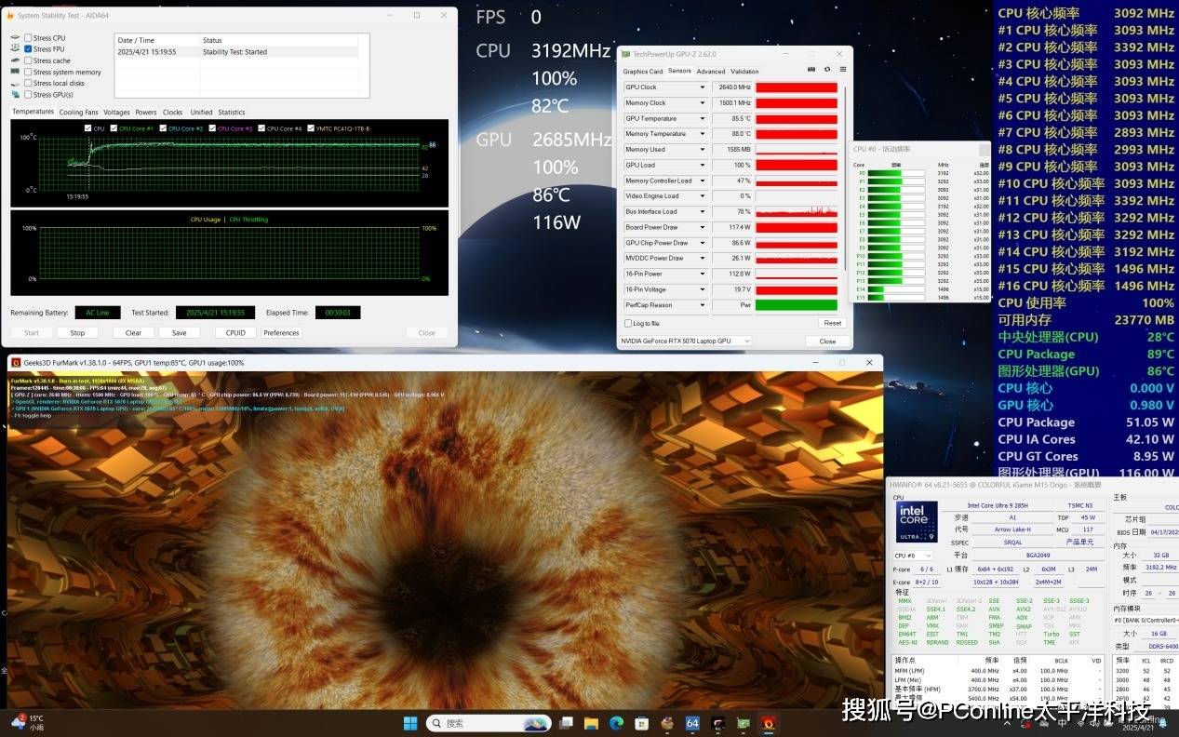Click FurMark icon in the taskbar
This screenshot has width=1179, height=737.
(x=768, y=723)
